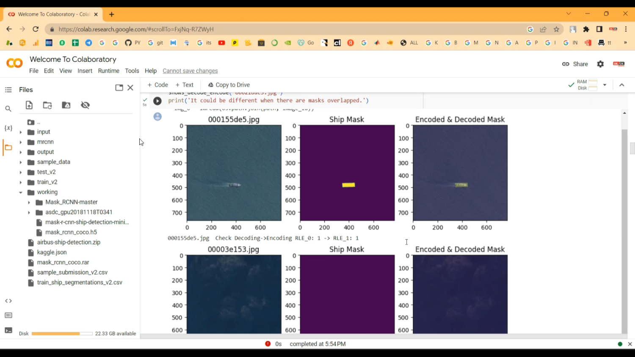The height and width of the screenshot is (357, 635).
Task: Run the code cell with play button
Action: tap(157, 101)
